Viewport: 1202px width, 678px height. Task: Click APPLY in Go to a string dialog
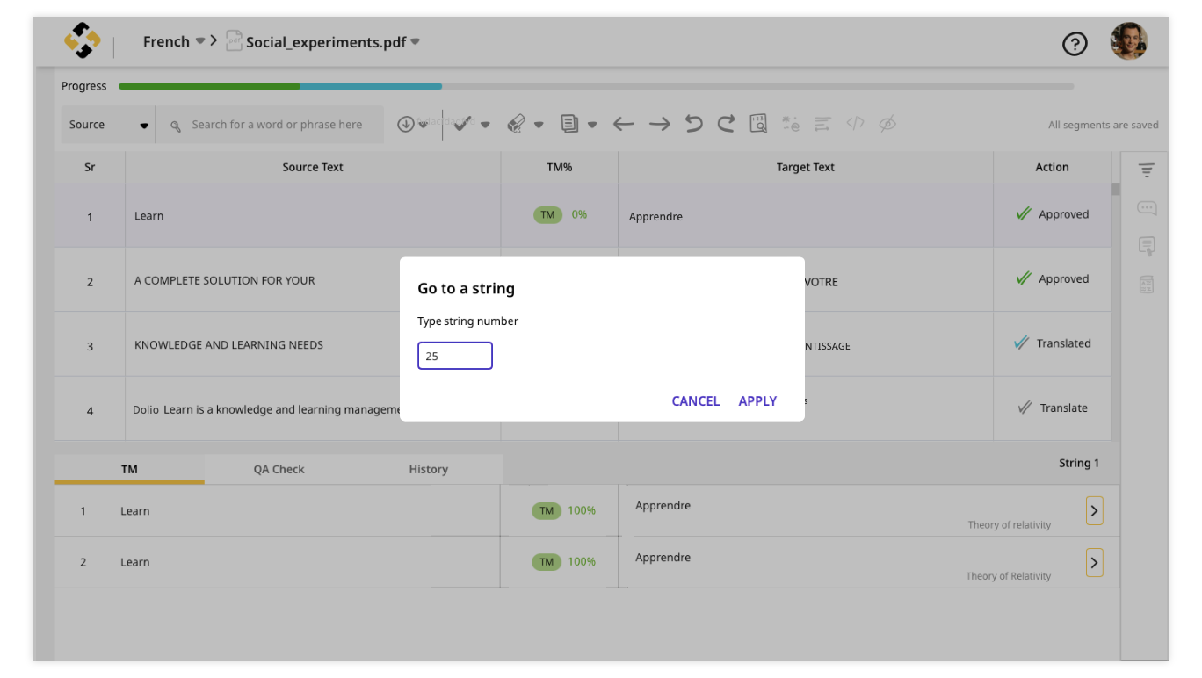click(x=757, y=400)
